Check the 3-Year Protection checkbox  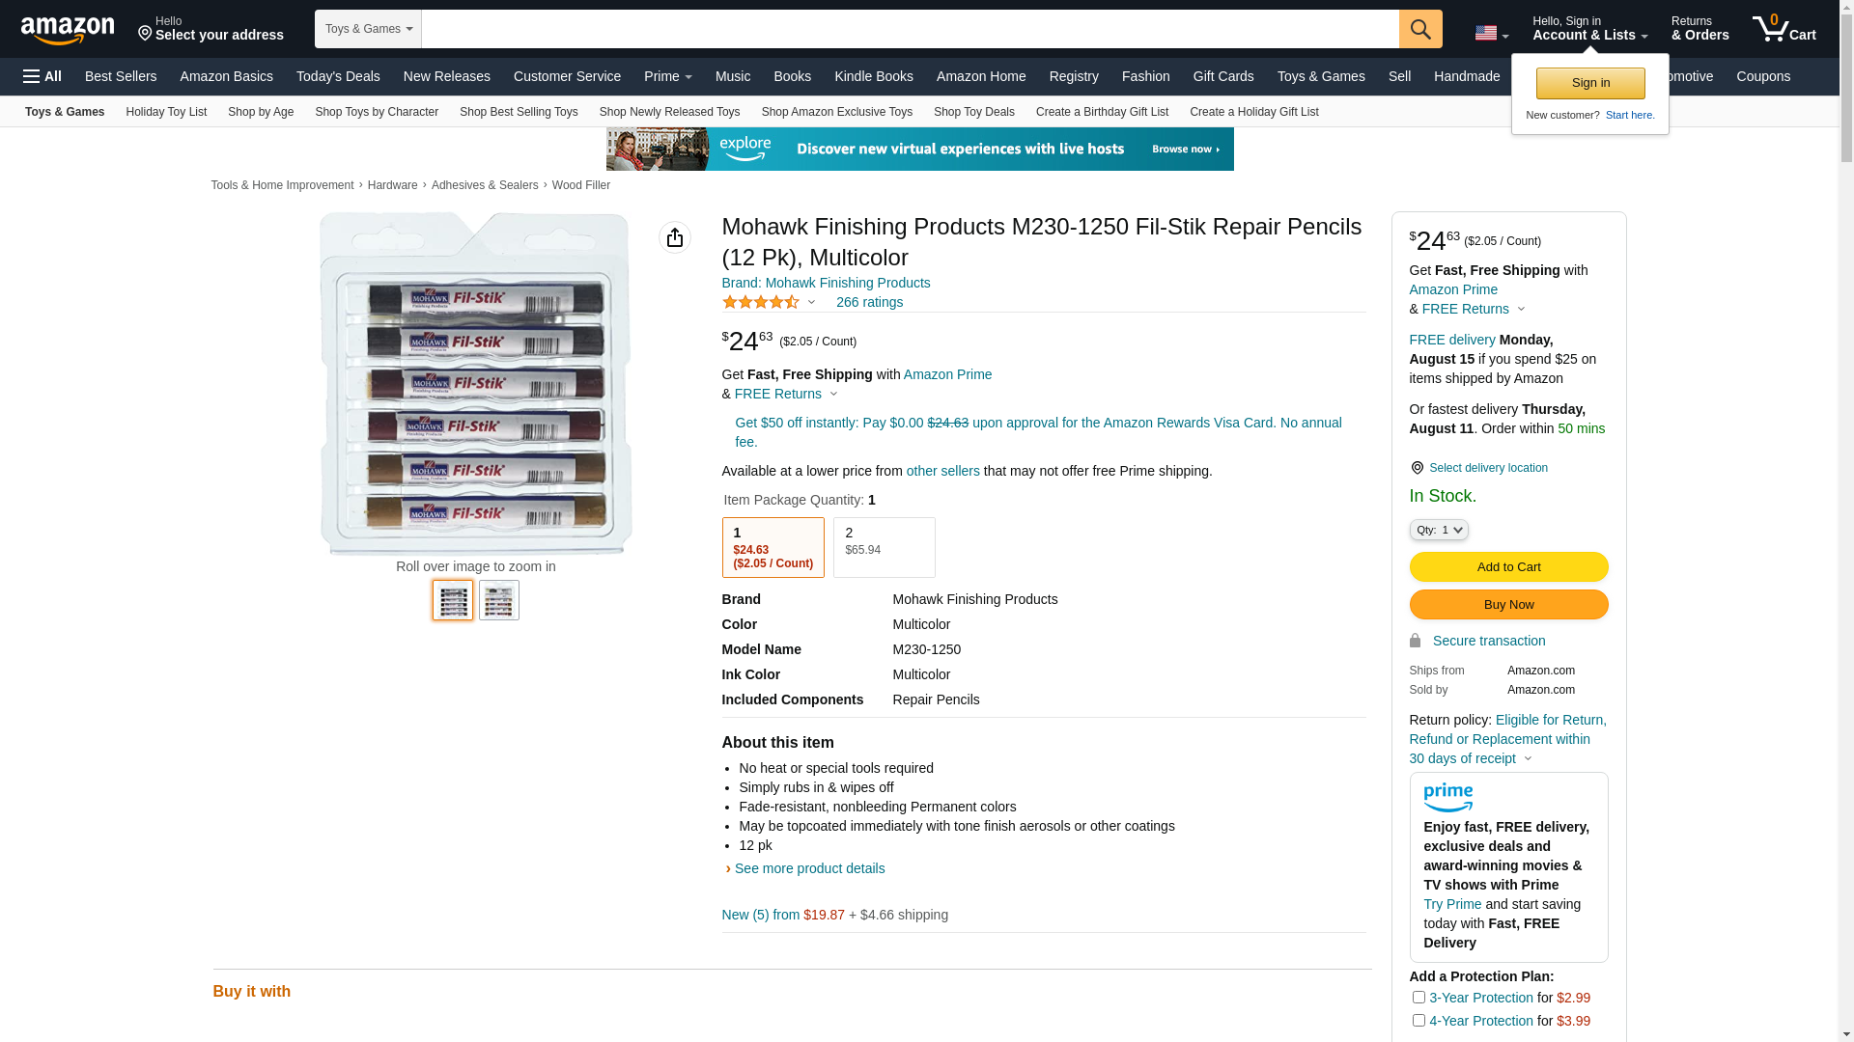(1419, 997)
